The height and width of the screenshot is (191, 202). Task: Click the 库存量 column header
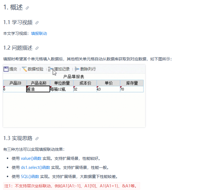point(132,83)
